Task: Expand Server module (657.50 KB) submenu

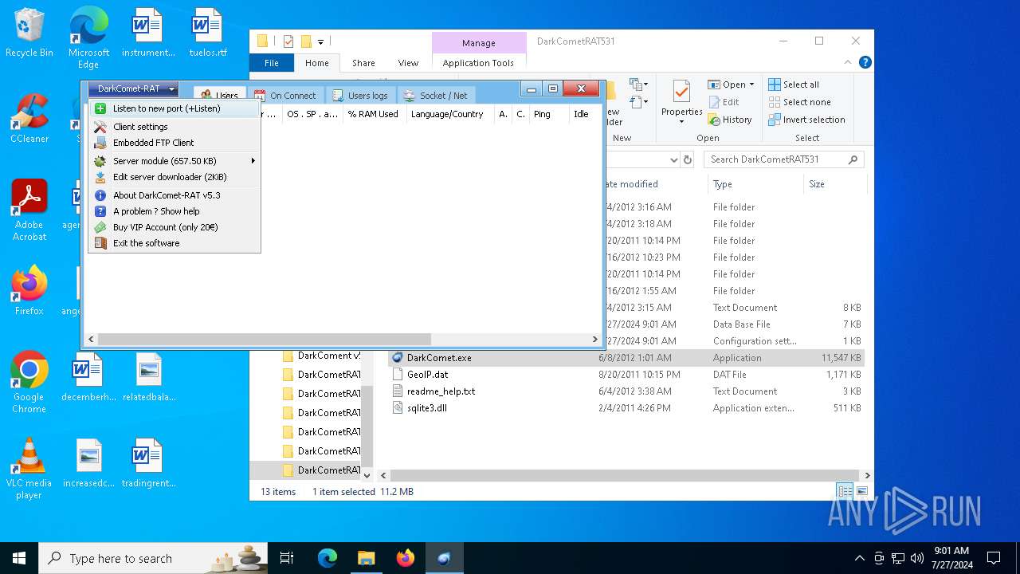Action: tap(175, 161)
